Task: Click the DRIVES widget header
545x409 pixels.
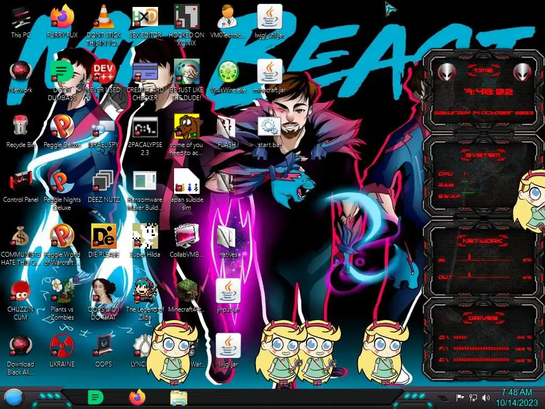Action: pyautogui.click(x=483, y=318)
